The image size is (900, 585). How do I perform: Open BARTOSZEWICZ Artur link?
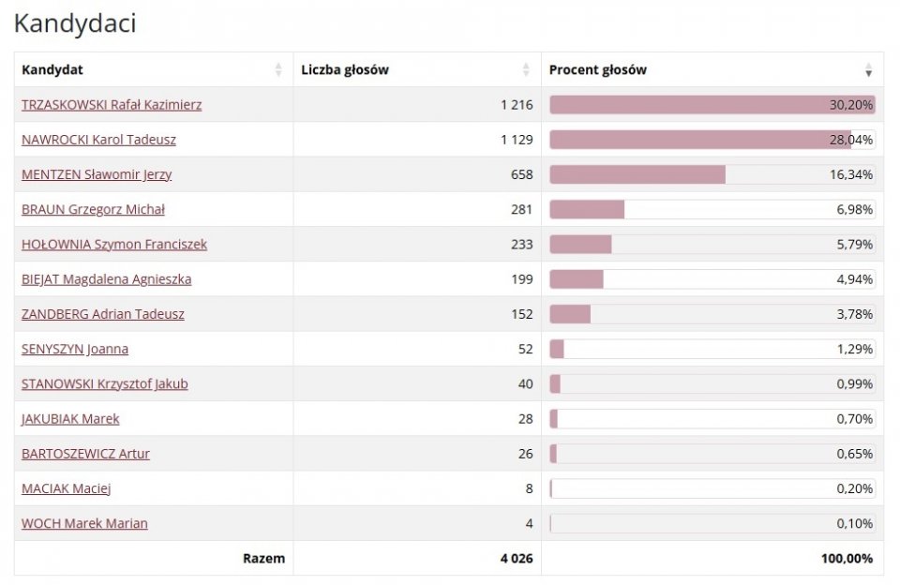pyautogui.click(x=85, y=454)
